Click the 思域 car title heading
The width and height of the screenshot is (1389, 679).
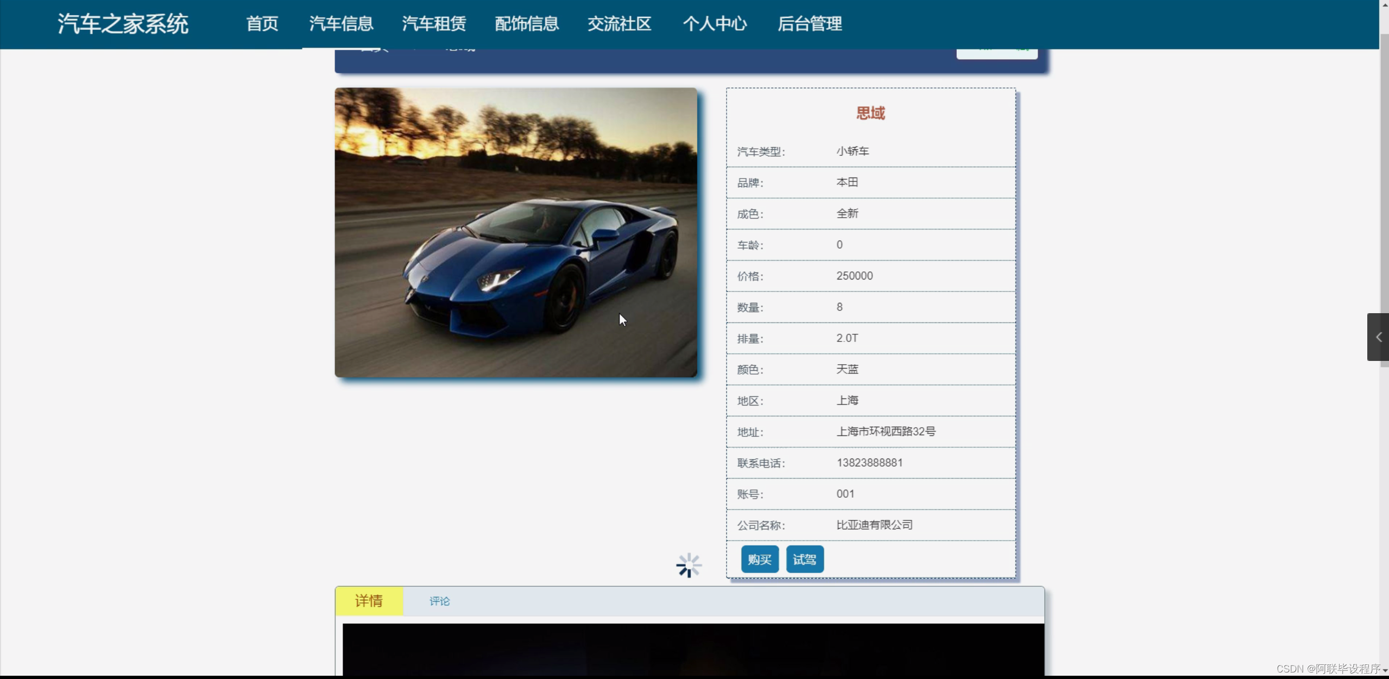pos(870,113)
